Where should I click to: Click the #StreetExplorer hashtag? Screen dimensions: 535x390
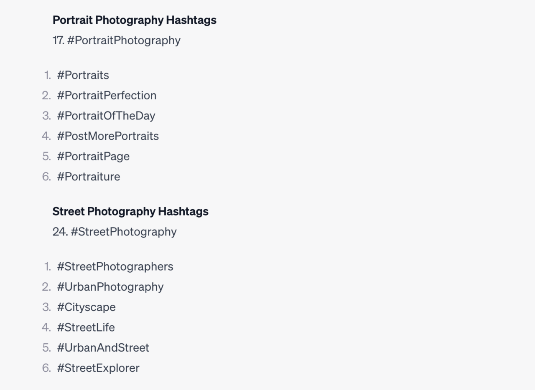pos(98,368)
